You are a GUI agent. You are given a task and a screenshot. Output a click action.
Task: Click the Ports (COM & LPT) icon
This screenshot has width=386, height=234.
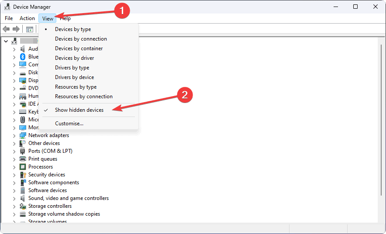pos(23,151)
